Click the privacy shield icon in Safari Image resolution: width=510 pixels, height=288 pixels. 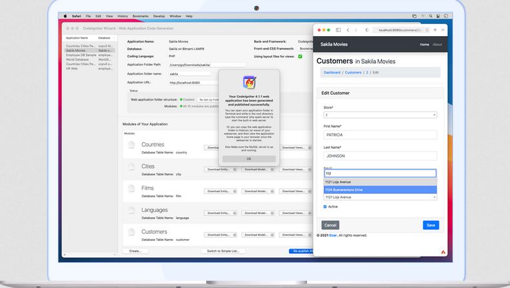point(367,30)
